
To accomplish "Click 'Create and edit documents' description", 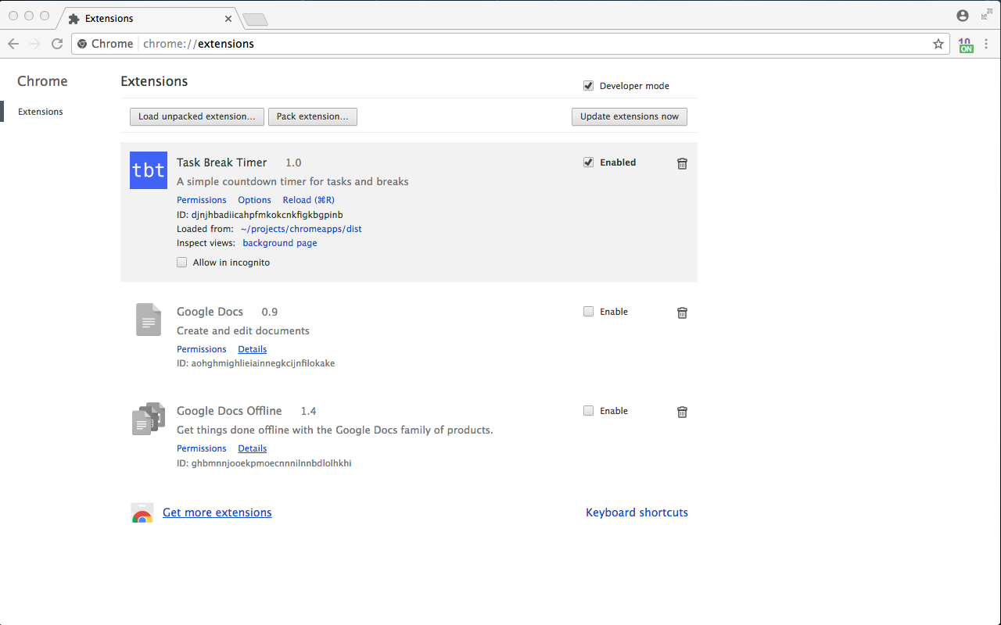I will [243, 330].
